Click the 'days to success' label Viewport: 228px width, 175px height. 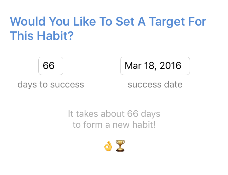coord(51,84)
